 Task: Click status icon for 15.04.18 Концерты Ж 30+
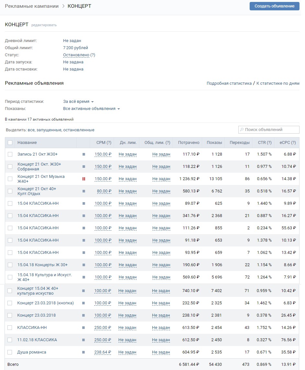coord(84,265)
